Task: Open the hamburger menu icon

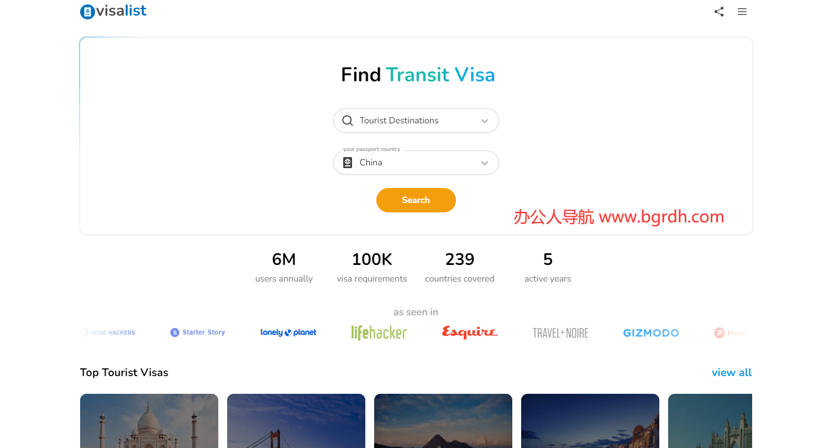Action: coord(742,12)
